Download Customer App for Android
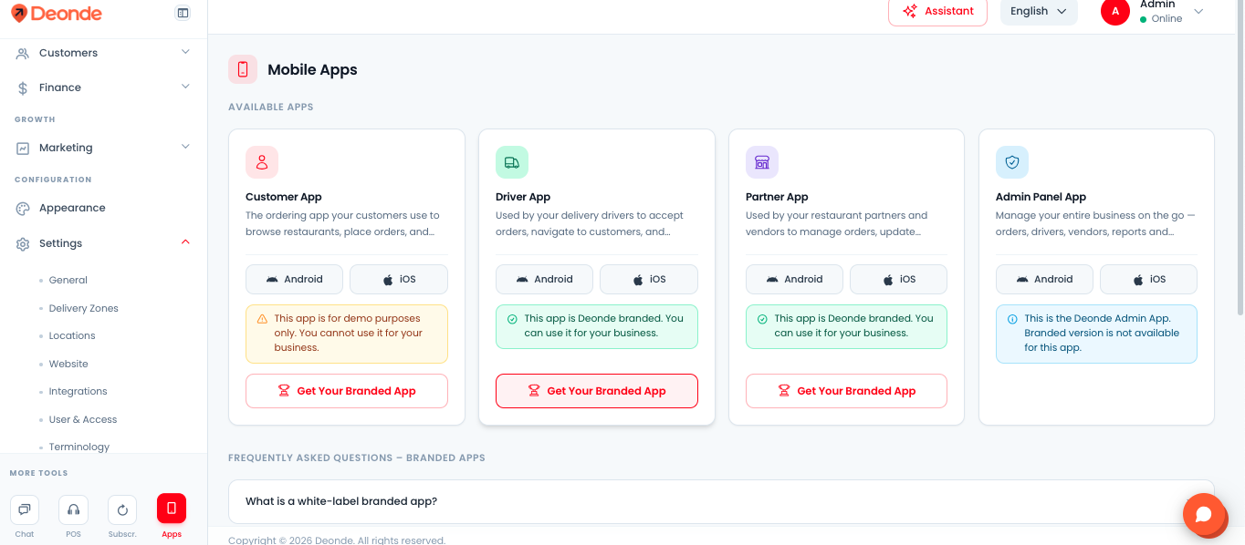 pos(294,279)
